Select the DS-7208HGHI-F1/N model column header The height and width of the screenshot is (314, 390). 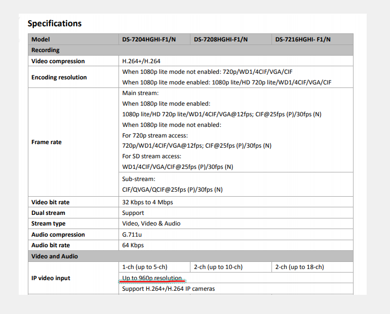pyautogui.click(x=221, y=39)
